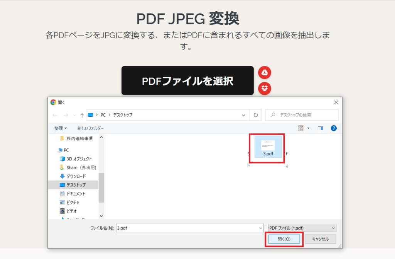Click the PC icon in address bar
395x259 pixels.
[90, 115]
